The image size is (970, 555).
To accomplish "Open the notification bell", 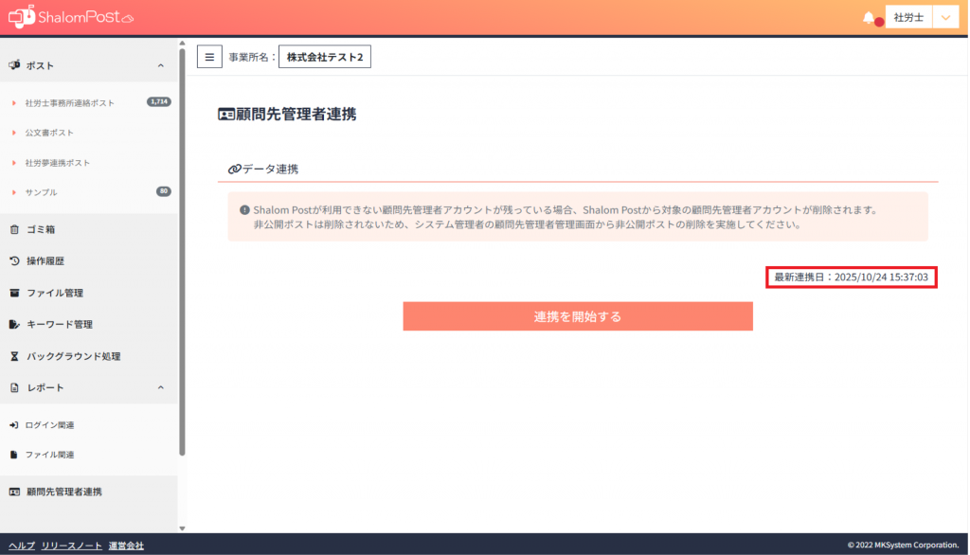I will pyautogui.click(x=869, y=18).
